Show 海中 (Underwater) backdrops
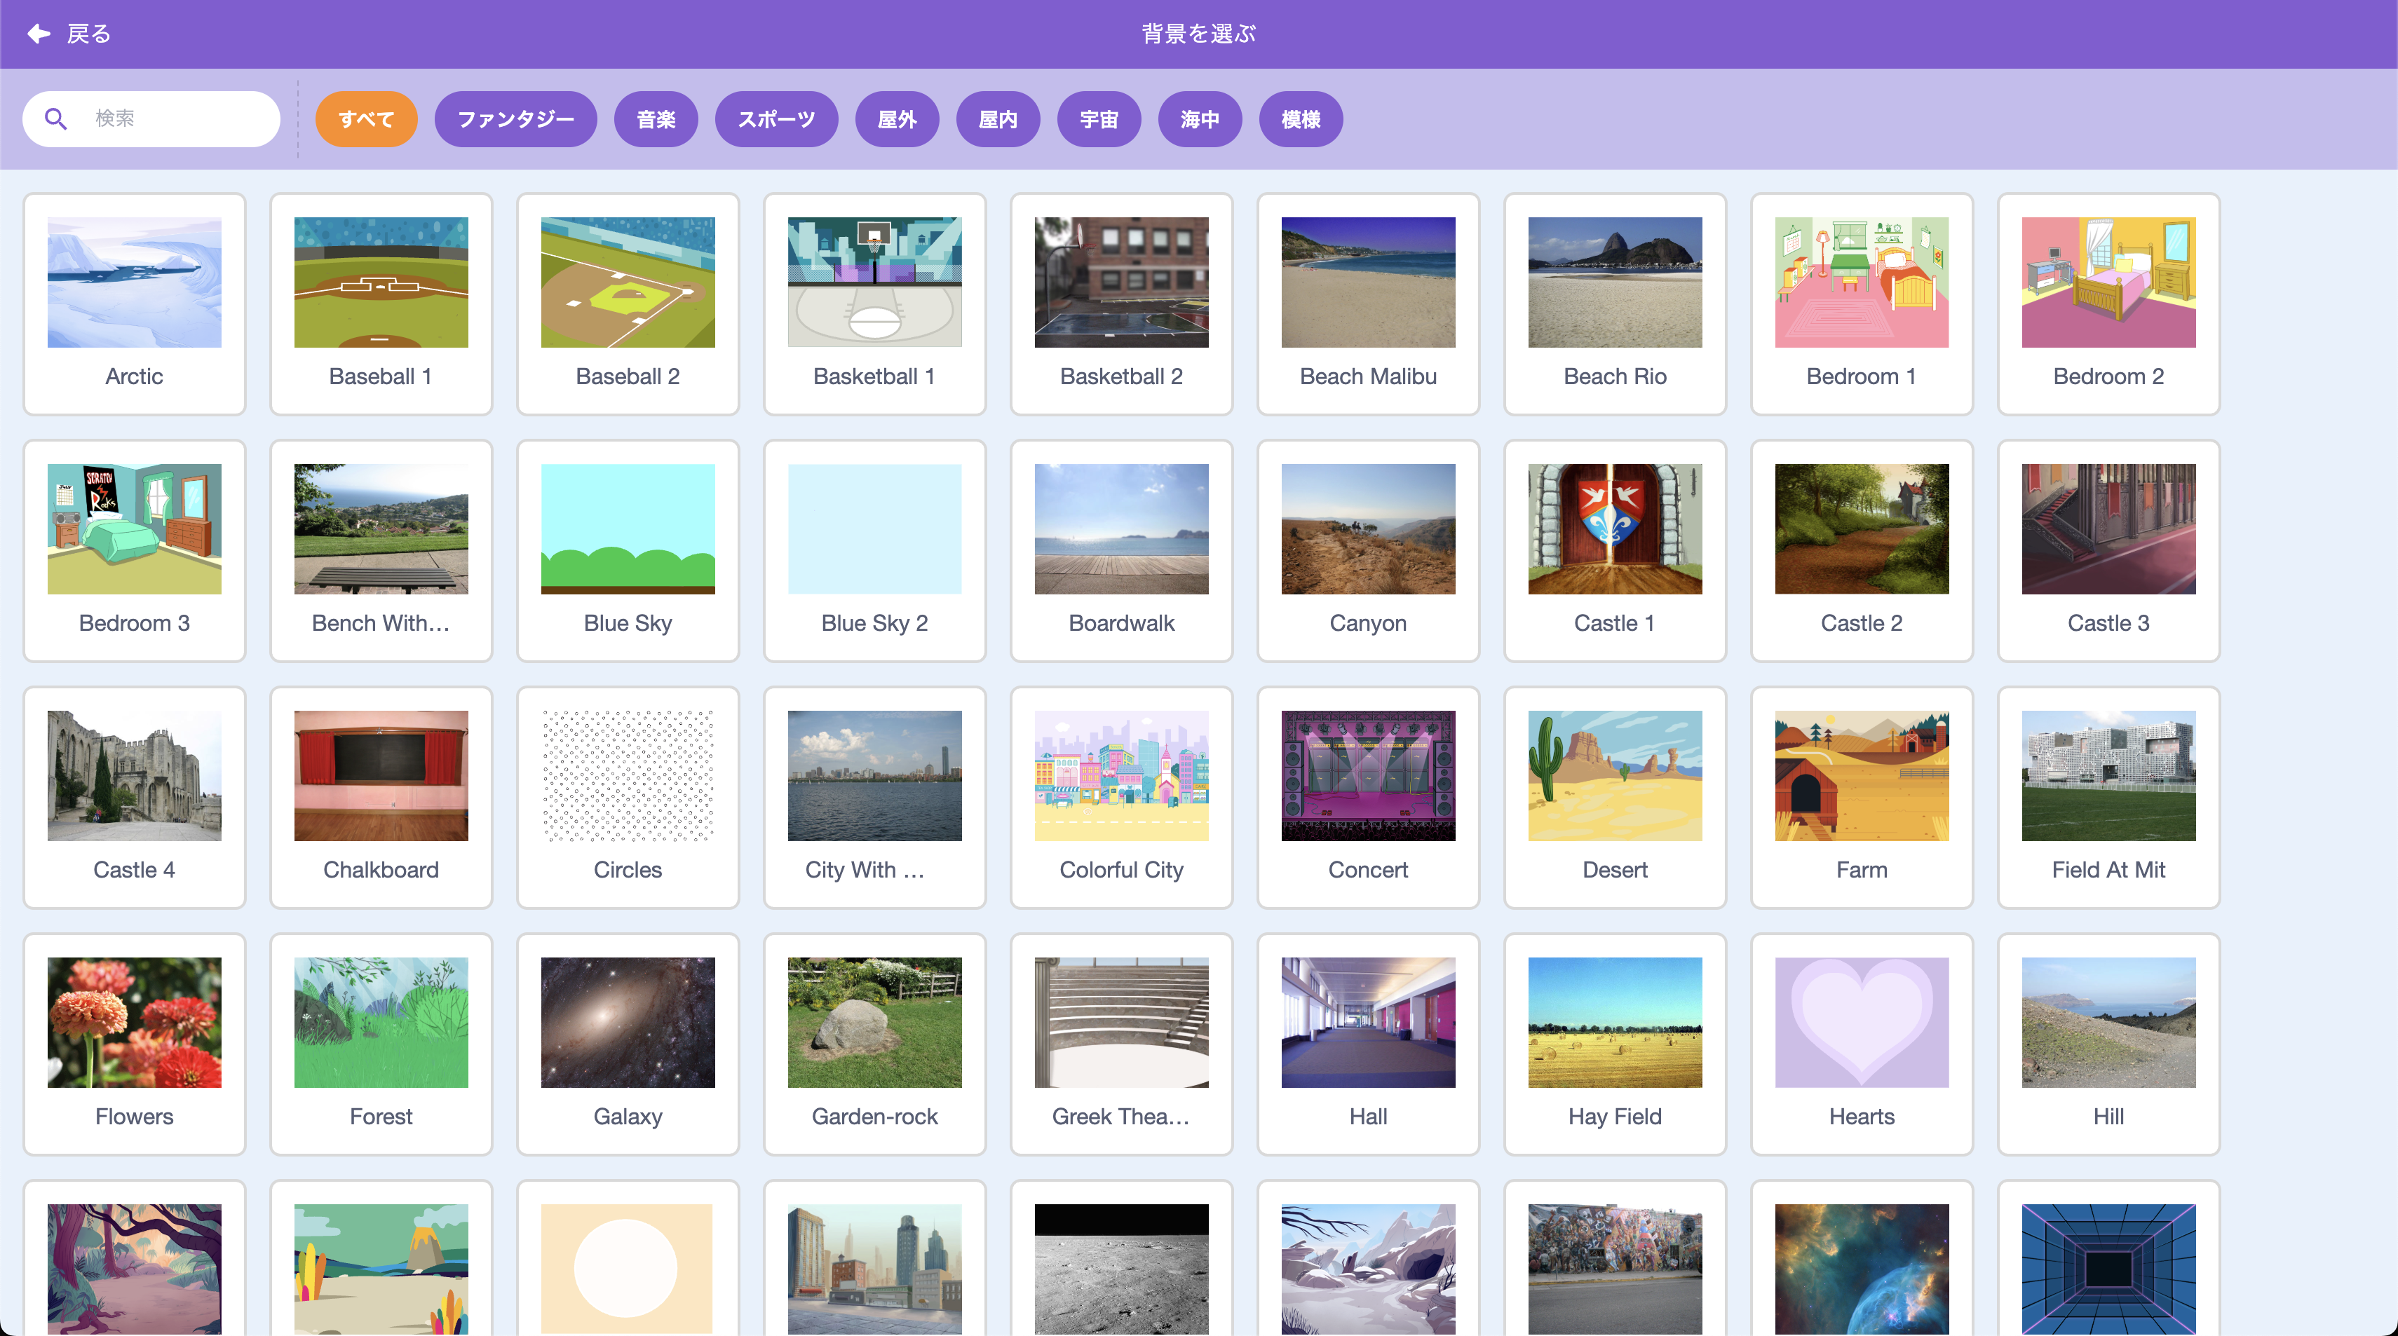2398x1336 pixels. 1199,118
